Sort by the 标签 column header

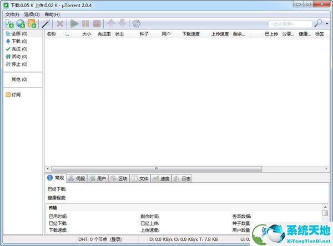[x=320, y=34]
